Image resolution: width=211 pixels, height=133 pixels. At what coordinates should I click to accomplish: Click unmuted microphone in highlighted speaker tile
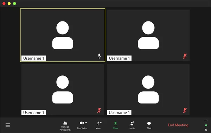[x=99, y=56]
